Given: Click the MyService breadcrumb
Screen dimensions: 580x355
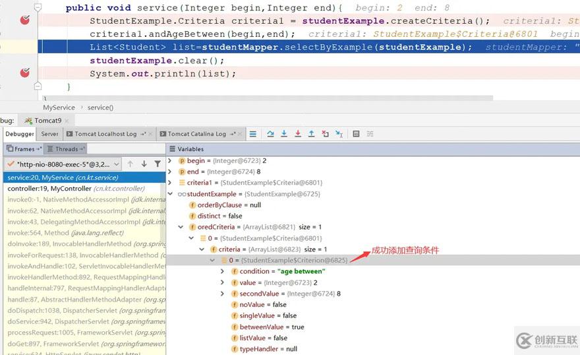Looking at the screenshot, I should (59, 108).
